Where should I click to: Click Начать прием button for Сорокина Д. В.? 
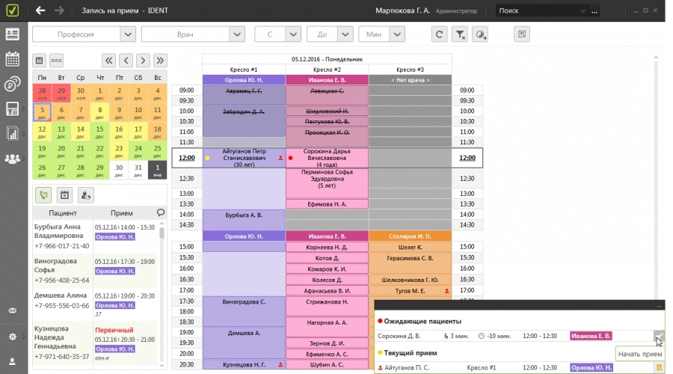point(658,337)
